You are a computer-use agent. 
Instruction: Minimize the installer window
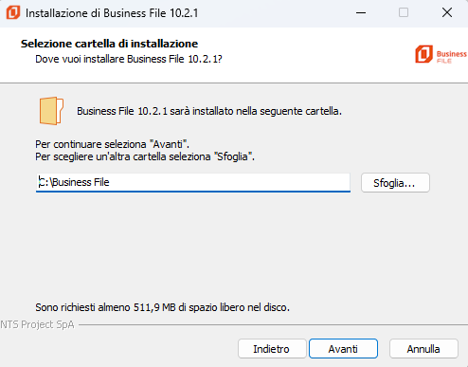pyautogui.click(x=361, y=13)
